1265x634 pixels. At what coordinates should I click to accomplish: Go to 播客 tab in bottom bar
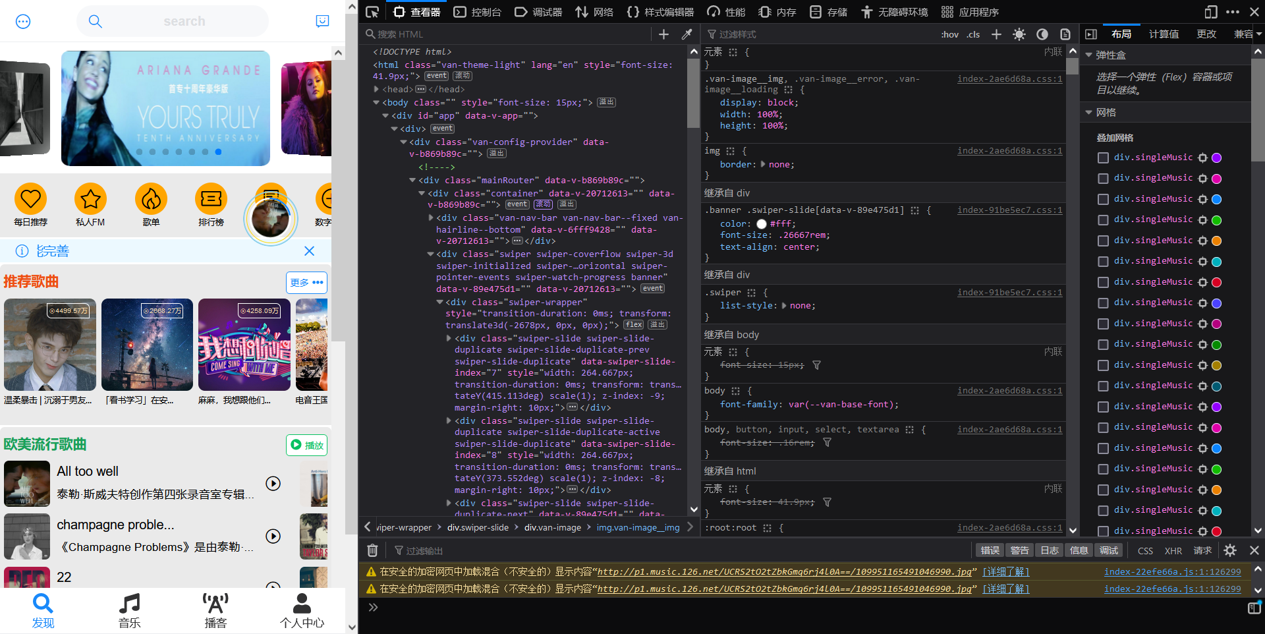(x=215, y=610)
